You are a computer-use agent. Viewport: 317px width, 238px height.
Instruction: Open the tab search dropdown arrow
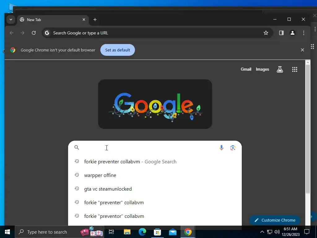11,20
